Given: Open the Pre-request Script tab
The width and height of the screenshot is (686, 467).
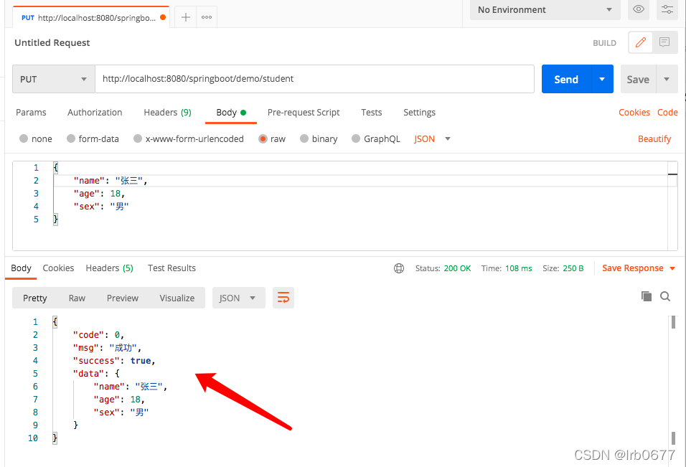Looking at the screenshot, I should pos(304,113).
